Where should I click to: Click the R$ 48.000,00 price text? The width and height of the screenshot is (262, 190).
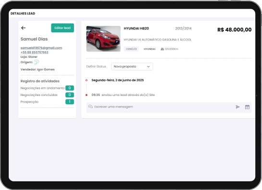(x=235, y=29)
